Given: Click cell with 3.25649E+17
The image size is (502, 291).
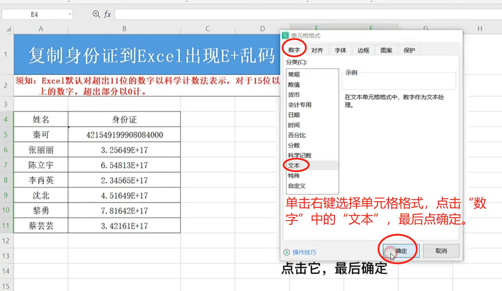Looking at the screenshot, I should coord(124,150).
